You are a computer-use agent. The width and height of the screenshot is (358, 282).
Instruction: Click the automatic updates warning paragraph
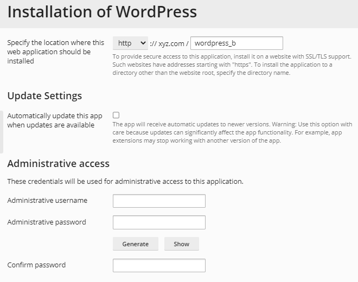[x=232, y=132]
